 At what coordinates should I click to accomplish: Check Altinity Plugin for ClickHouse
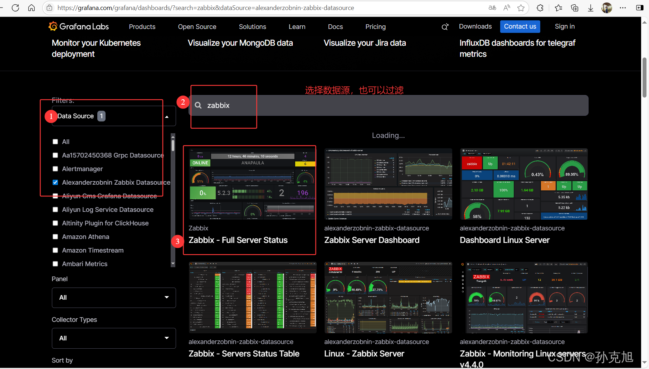55,223
